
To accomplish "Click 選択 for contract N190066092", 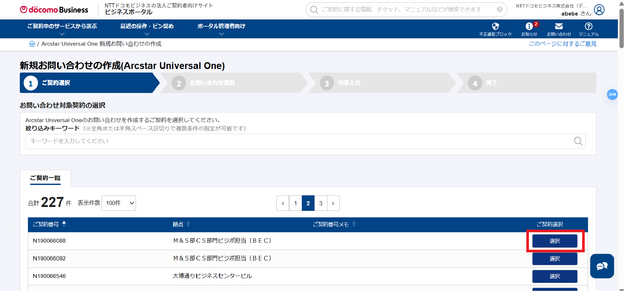I will (x=555, y=259).
